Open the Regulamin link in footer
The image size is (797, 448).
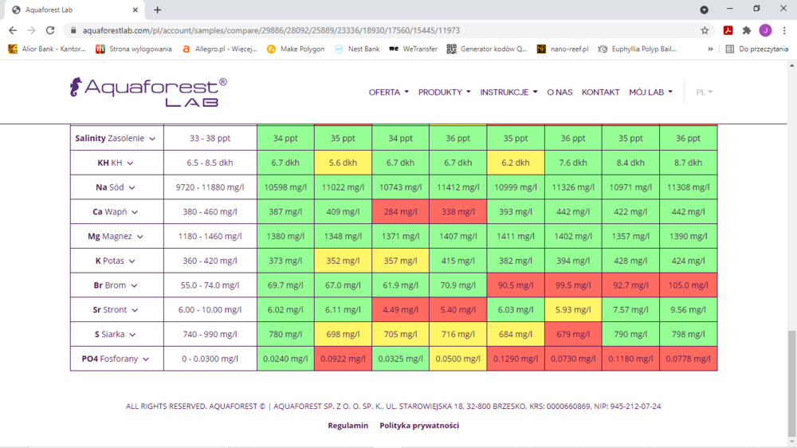pyautogui.click(x=347, y=426)
